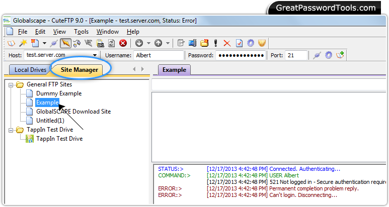This screenshot has width=389, height=207.
Task: Click right tab scroll arrow
Action: coord(142,69)
